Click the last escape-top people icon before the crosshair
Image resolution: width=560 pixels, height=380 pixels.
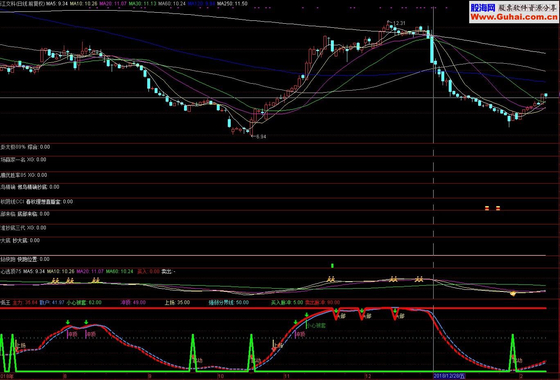(418, 279)
